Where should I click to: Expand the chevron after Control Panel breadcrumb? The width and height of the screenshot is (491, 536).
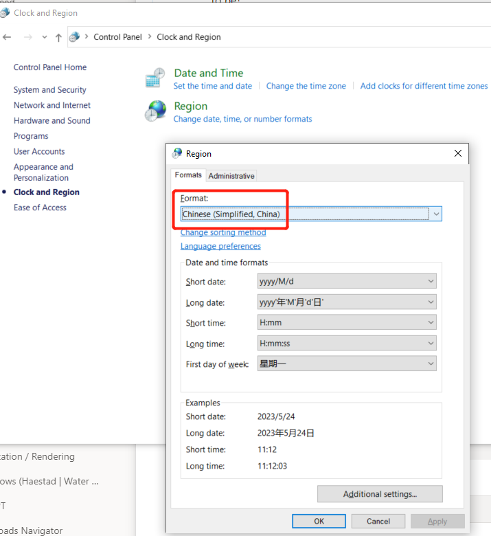click(x=150, y=36)
